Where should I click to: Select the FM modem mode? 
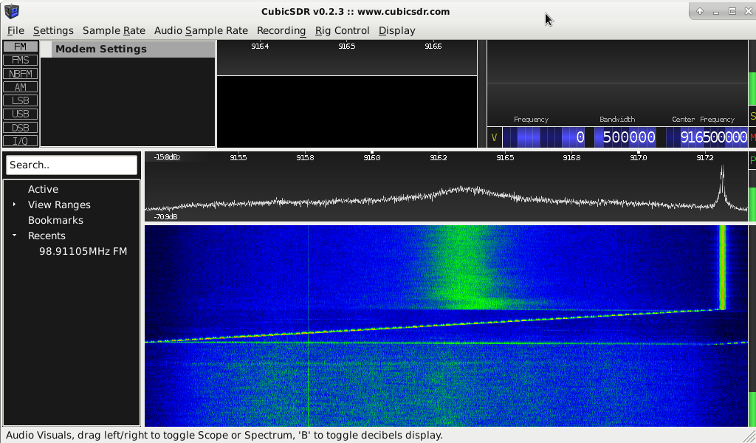(x=20, y=47)
